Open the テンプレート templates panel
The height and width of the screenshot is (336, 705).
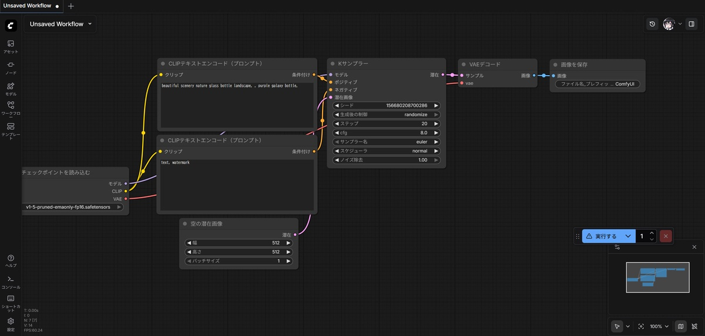[11, 130]
